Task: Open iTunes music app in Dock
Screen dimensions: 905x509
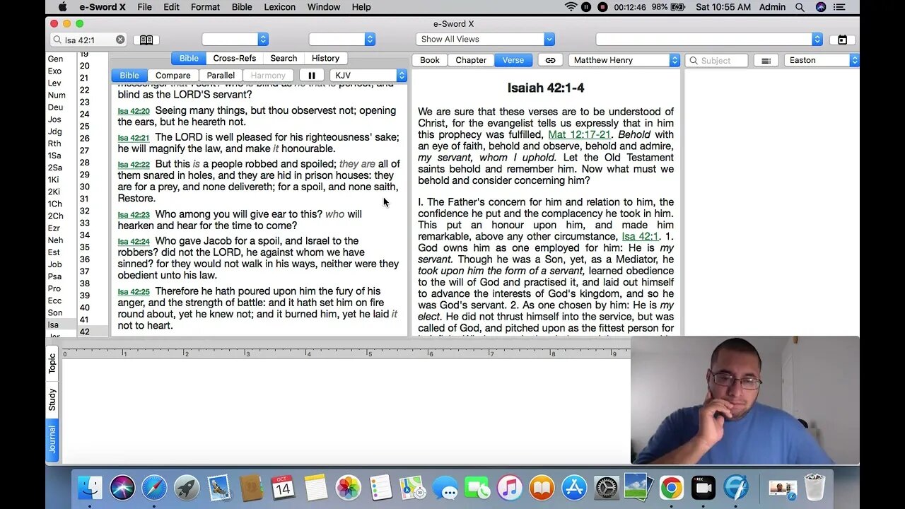Action: (509, 488)
